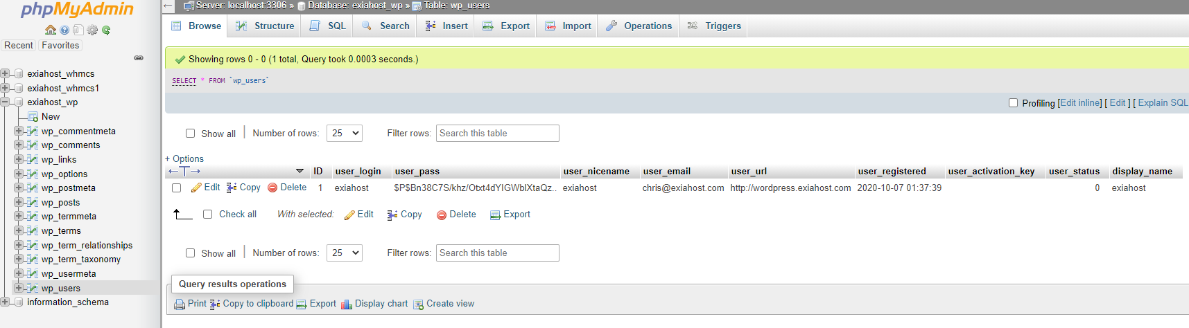Click the Print printer icon
Viewport: 1189px width, 328px height.
coord(180,304)
